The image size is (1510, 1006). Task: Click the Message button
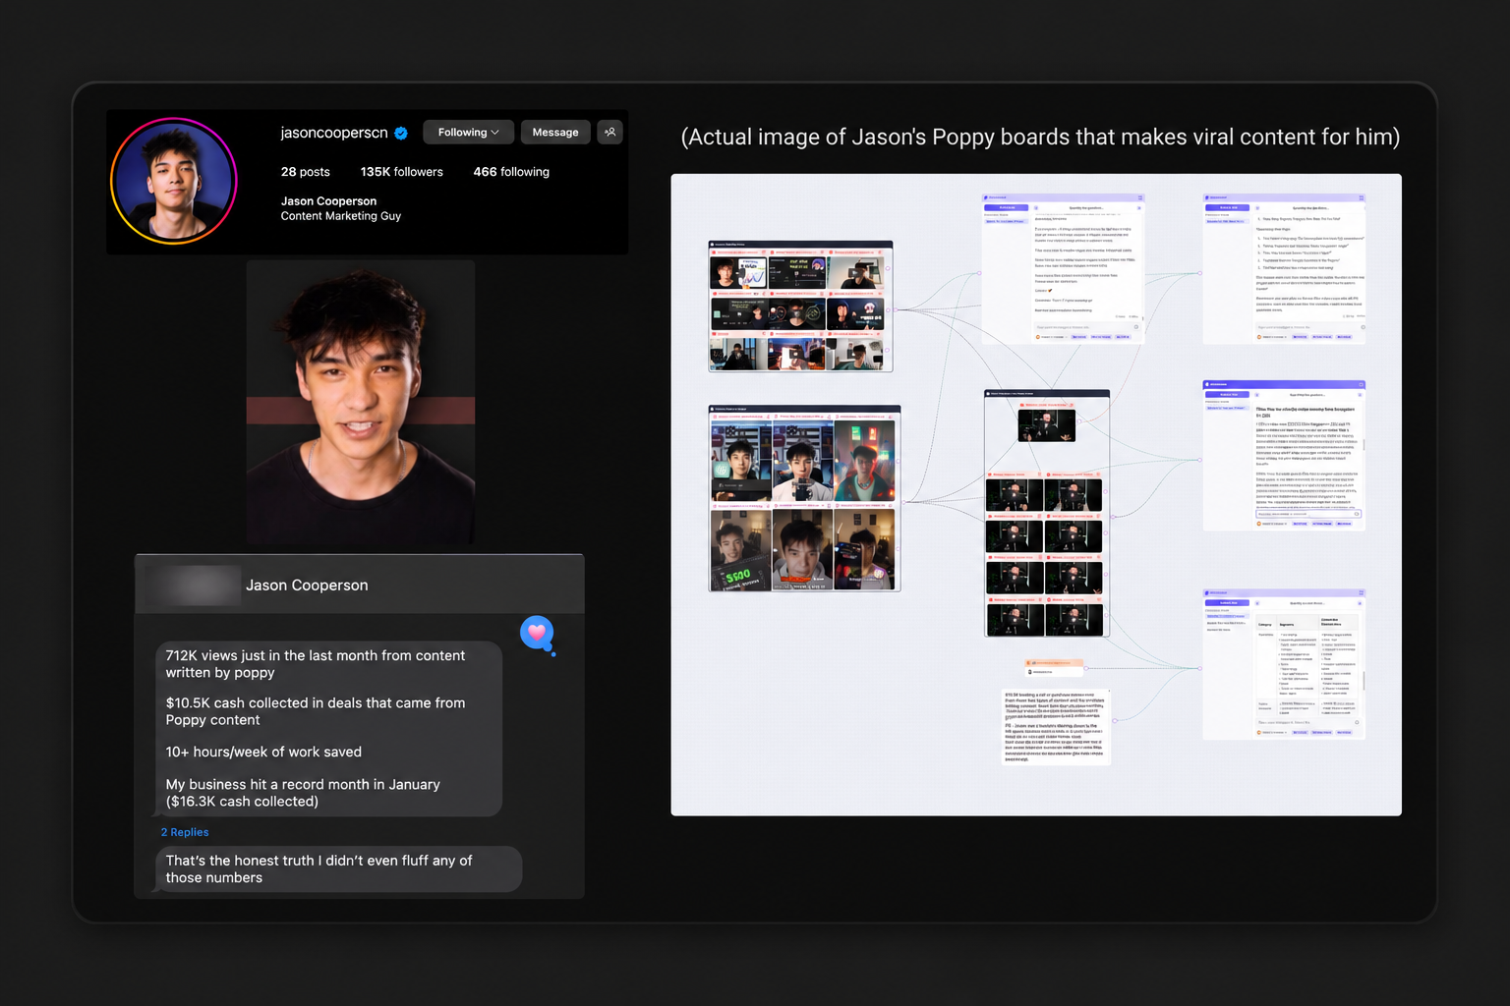click(555, 132)
